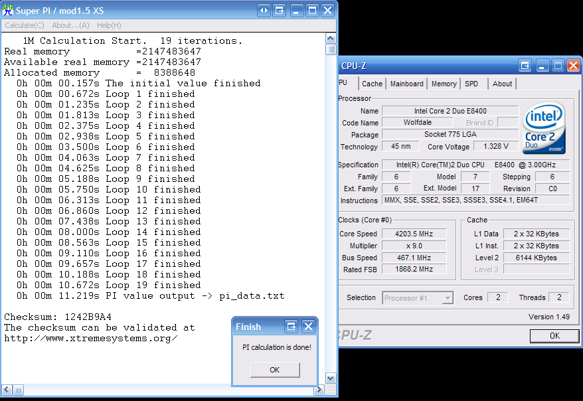Open the Calculate(C) menu
The width and height of the screenshot is (583, 401).
click(25, 25)
